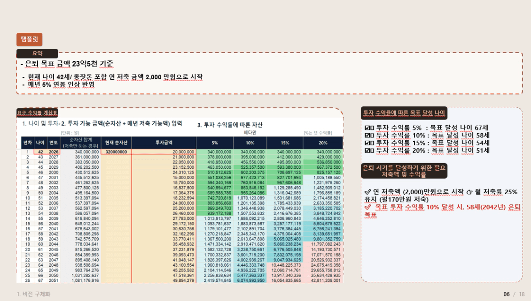This screenshot has height=301, width=531.
Task: Select the 15% column header in the table
Action: pyautogui.click(x=285, y=143)
